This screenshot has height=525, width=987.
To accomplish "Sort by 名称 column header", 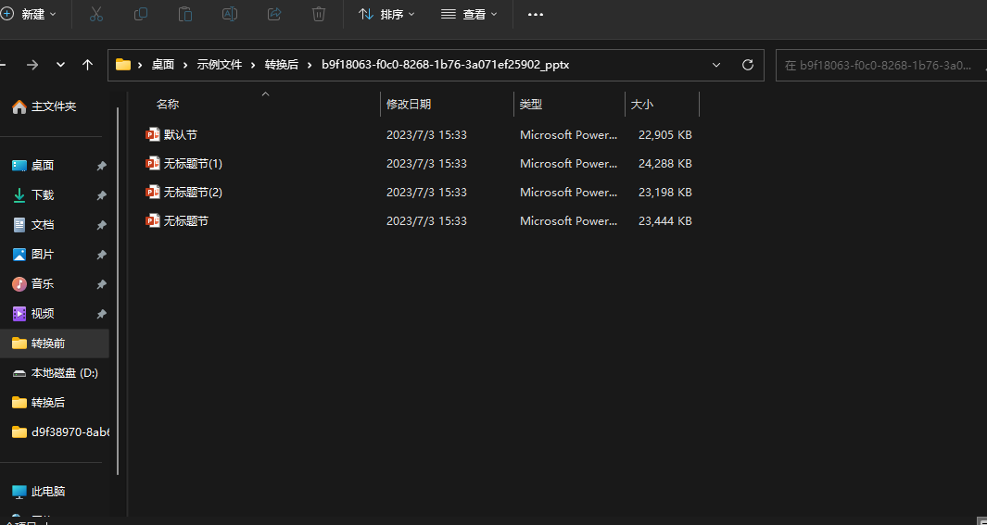I will click(168, 105).
